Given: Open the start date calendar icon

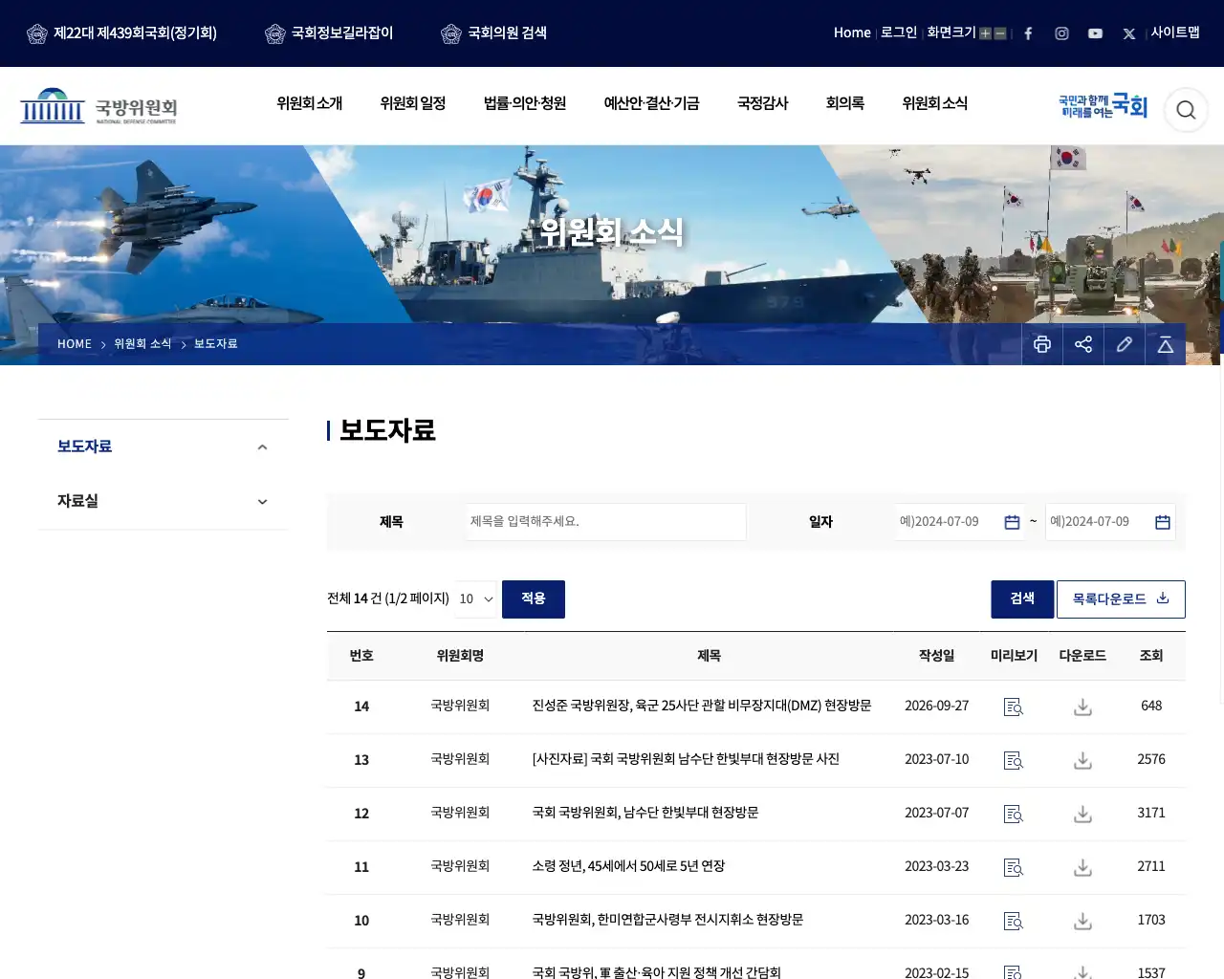Looking at the screenshot, I should click(x=1012, y=522).
